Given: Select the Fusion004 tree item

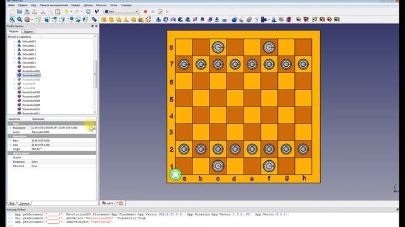Looking at the screenshot, I should (28, 88).
